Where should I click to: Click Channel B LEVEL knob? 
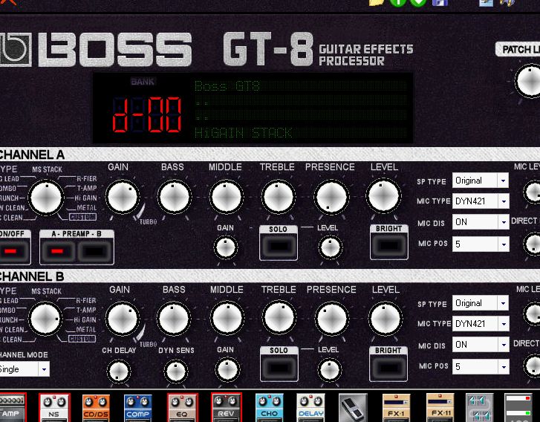(385, 319)
